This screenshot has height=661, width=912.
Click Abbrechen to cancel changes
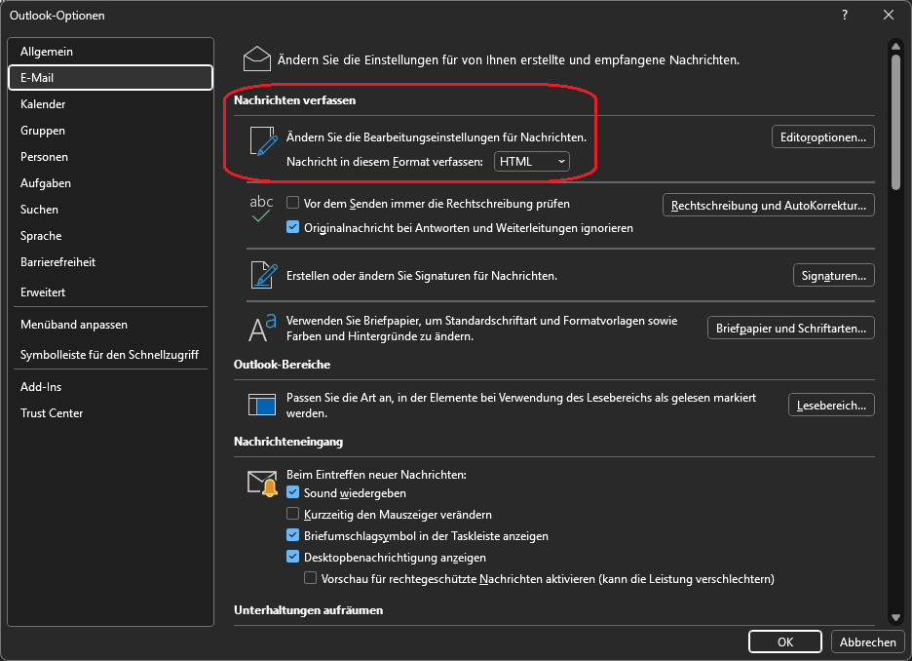[x=867, y=642]
